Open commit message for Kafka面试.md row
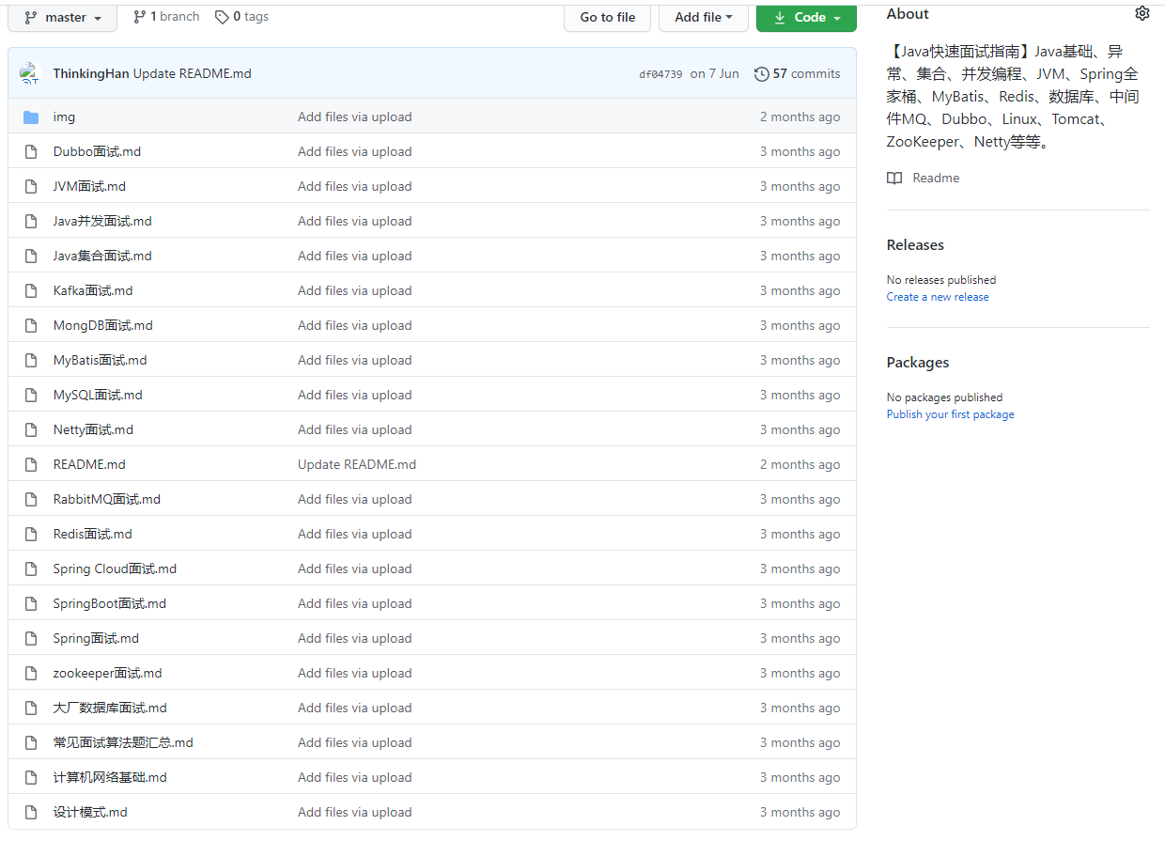This screenshot has width=1165, height=841. 355,290
